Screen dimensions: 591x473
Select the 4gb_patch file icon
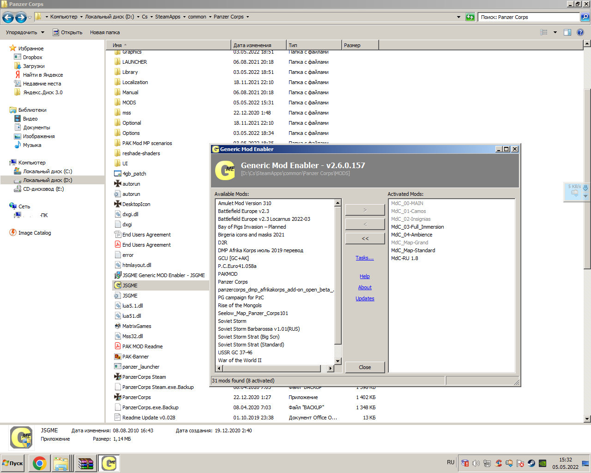(x=118, y=174)
